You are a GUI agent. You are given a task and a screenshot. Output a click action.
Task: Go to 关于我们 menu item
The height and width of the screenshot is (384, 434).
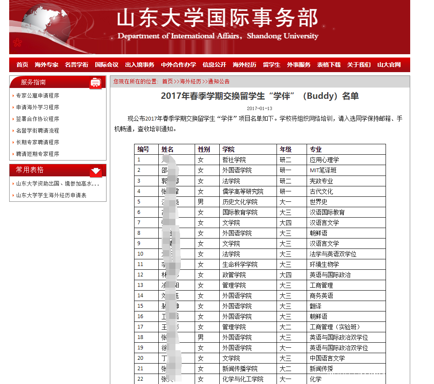(x=359, y=65)
